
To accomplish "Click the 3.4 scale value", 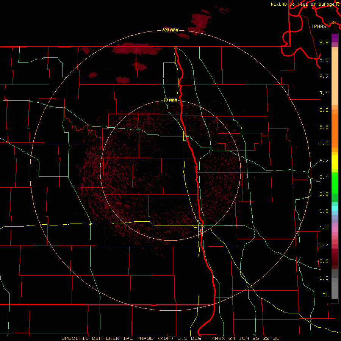I will [x=324, y=177].
